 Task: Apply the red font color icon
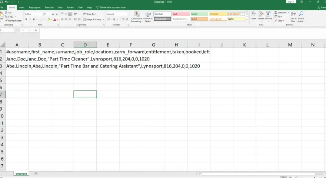pyautogui.click(x=55, y=19)
